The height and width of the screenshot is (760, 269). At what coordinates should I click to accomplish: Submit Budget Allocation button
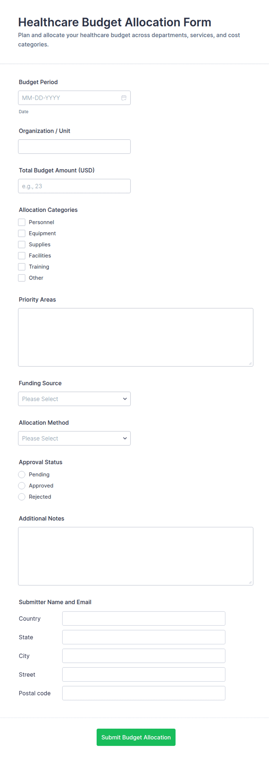(x=136, y=737)
